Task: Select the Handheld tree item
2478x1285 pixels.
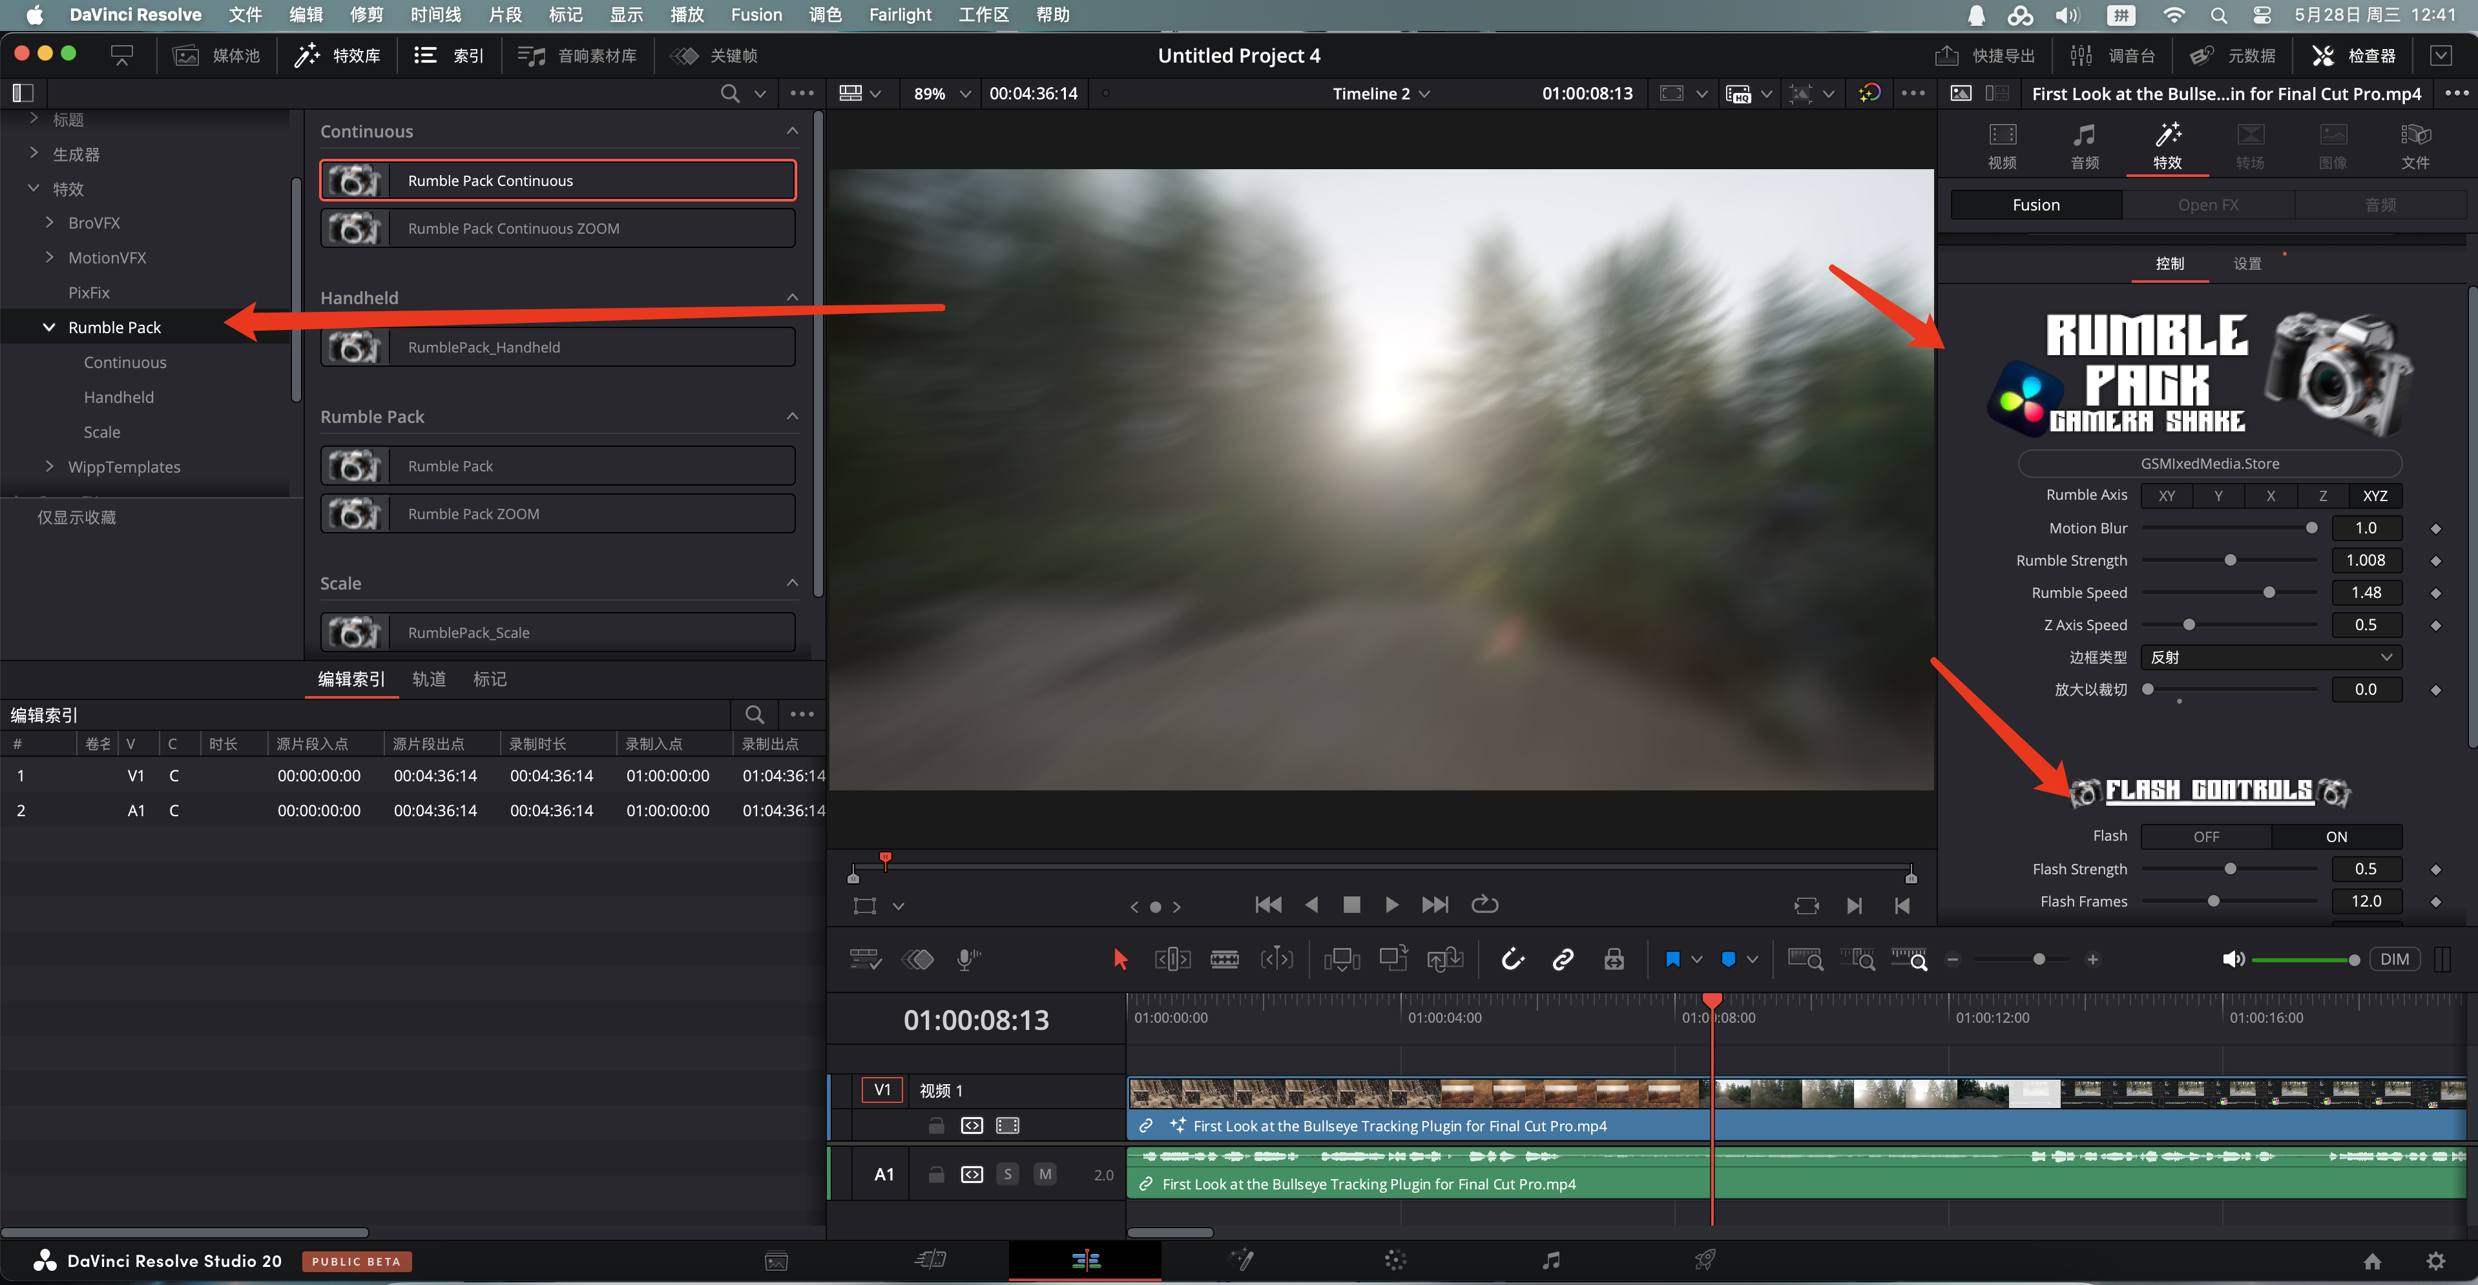Action: 118,397
